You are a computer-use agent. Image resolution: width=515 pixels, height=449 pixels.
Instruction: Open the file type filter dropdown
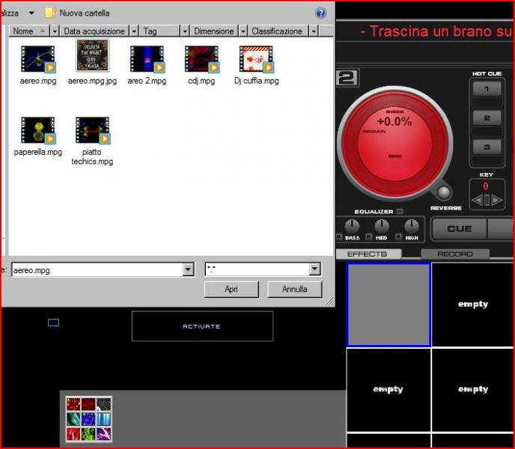(x=314, y=269)
